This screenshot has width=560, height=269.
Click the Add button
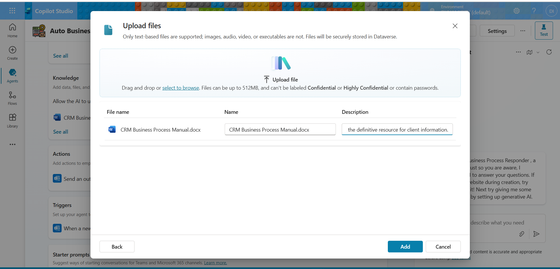pos(405,247)
